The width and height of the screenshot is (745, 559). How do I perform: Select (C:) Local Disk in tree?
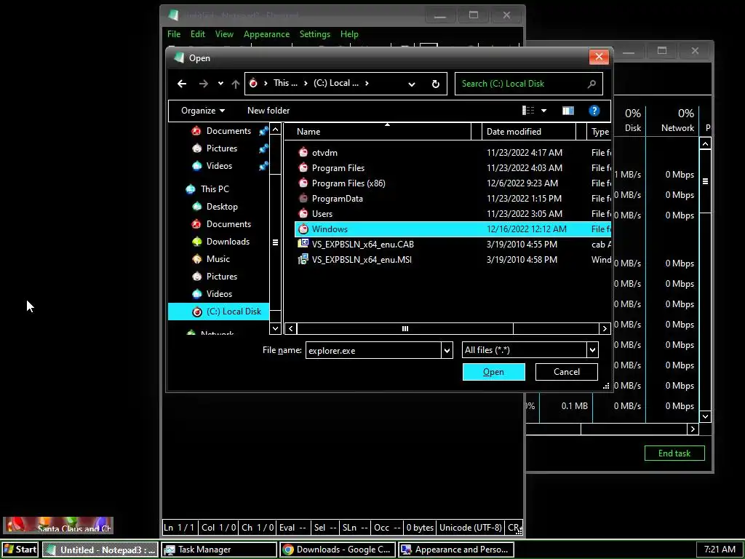pyautogui.click(x=218, y=312)
